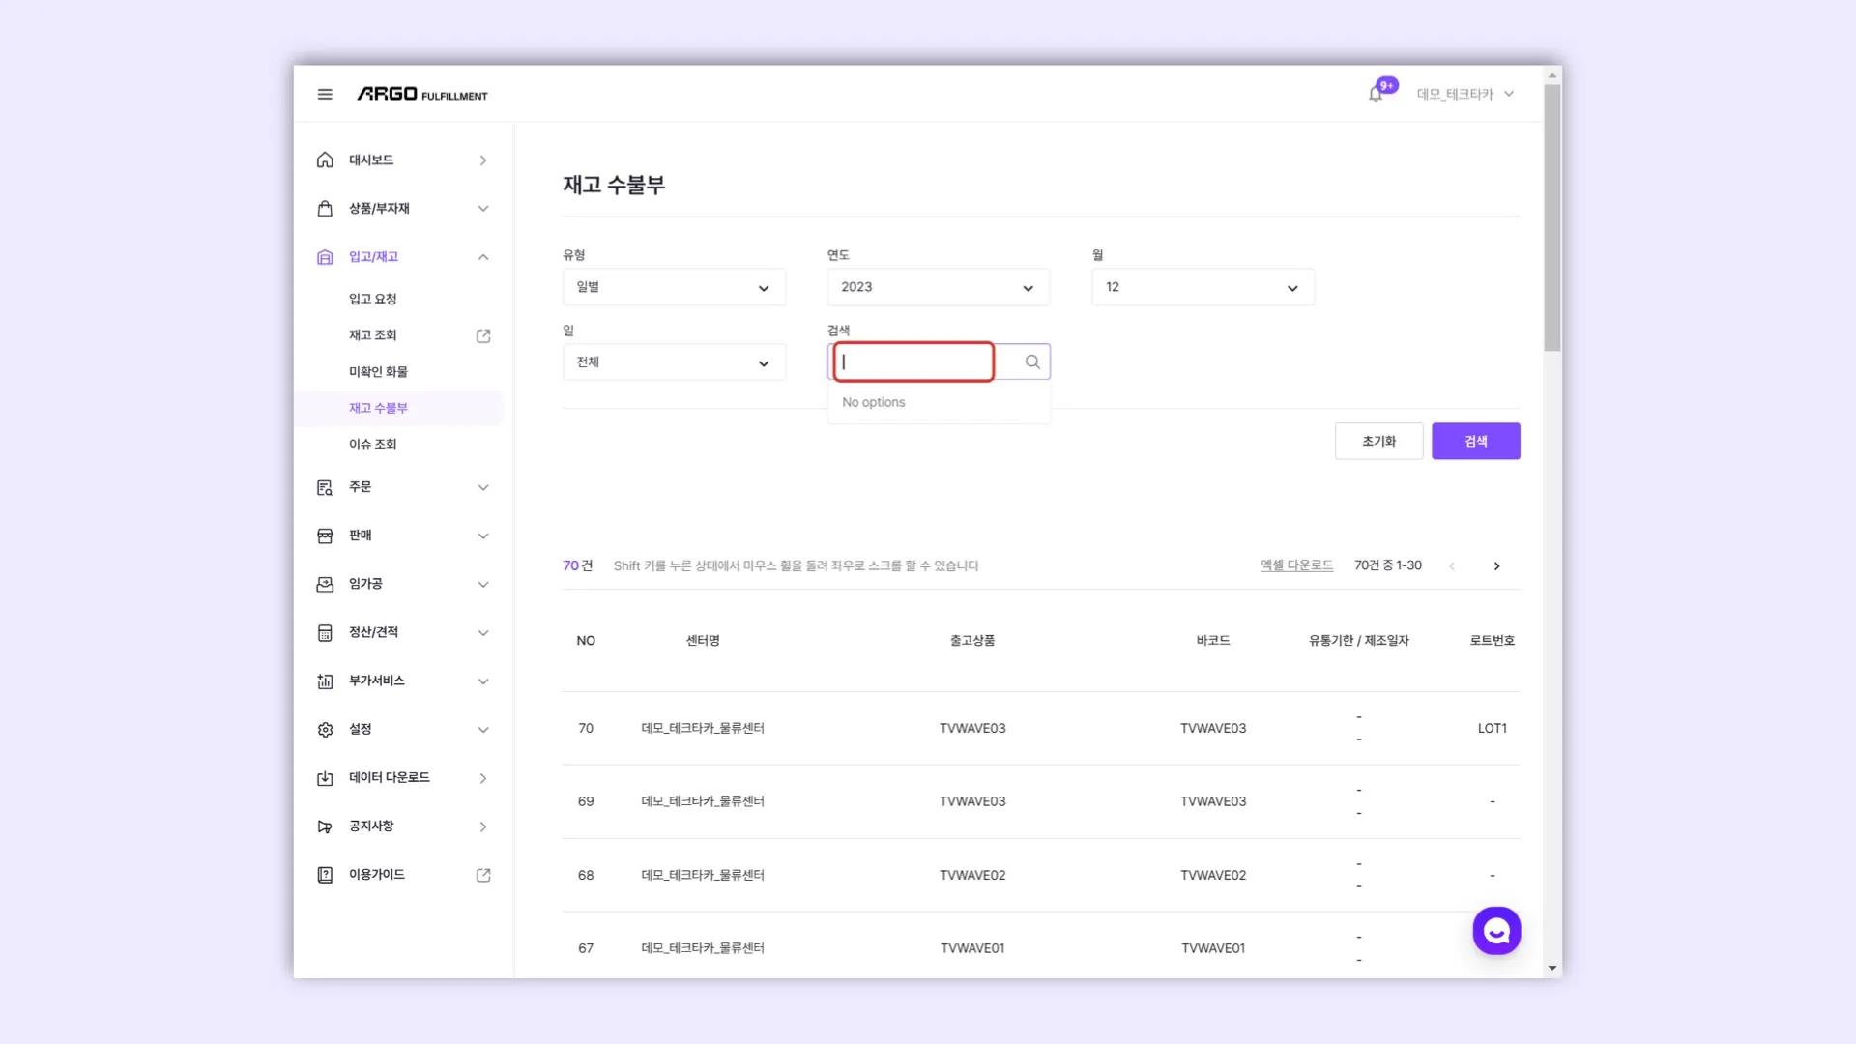1856x1044 pixels.
Task: Click the purple 검색 button
Action: pyautogui.click(x=1475, y=441)
